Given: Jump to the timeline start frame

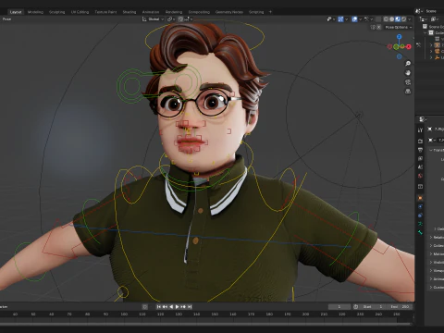Looking at the screenshot, I should tap(159, 307).
